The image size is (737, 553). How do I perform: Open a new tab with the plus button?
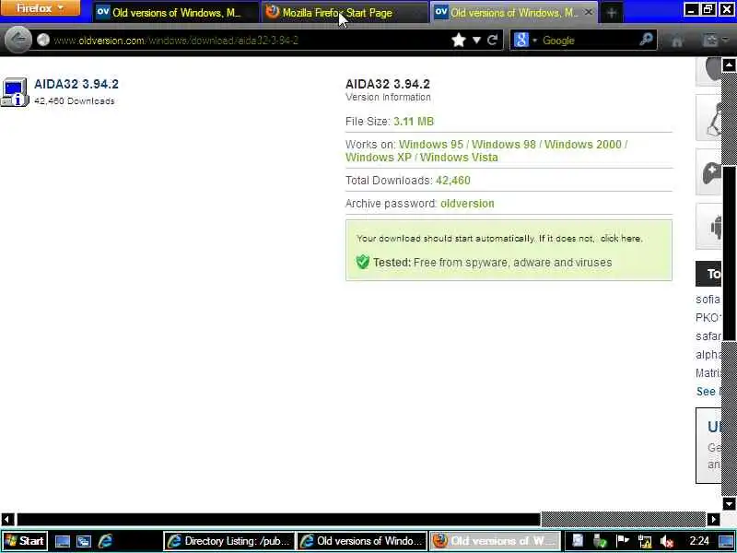(612, 13)
